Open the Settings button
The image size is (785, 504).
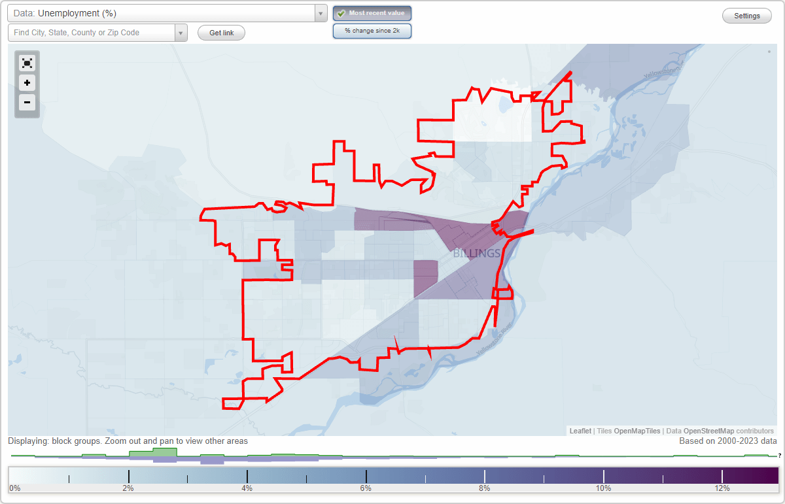[x=747, y=16]
